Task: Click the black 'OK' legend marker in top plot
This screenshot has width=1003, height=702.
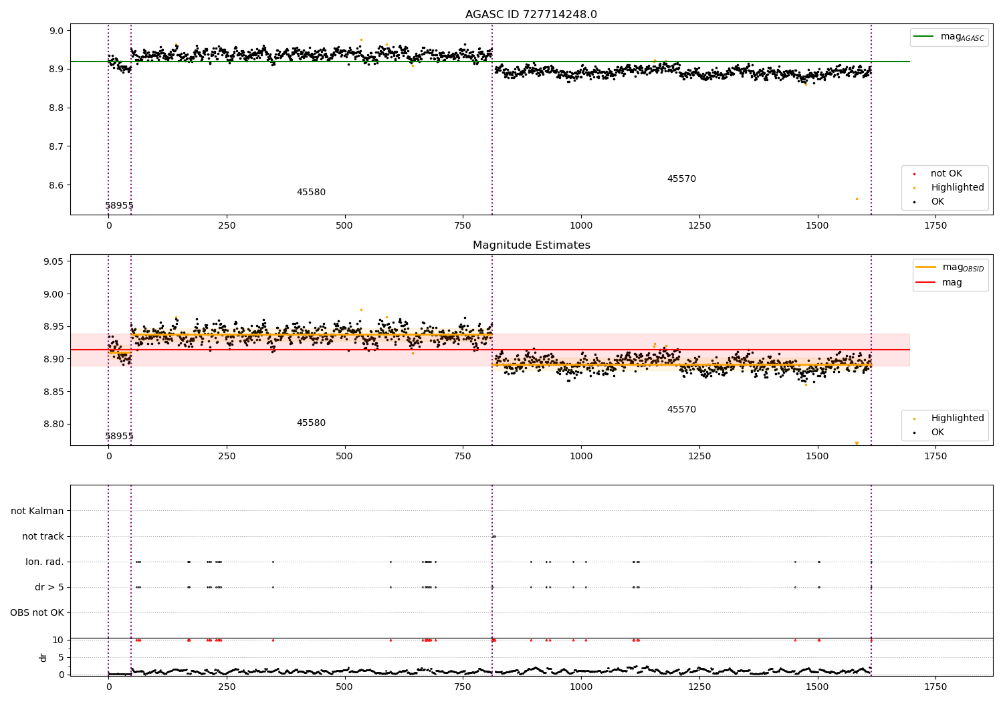Action: [x=914, y=202]
